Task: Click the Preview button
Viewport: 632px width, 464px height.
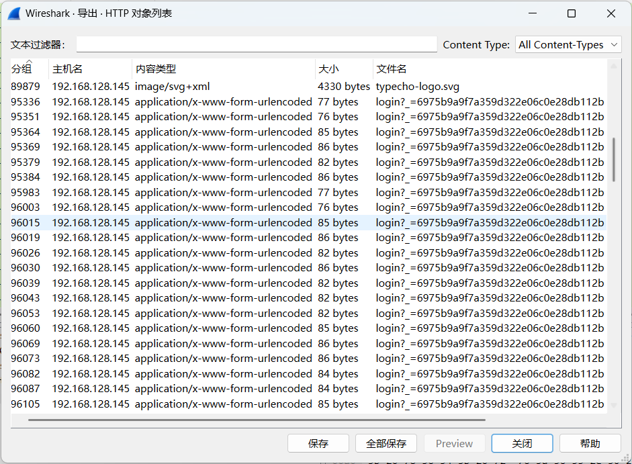Action: (x=454, y=443)
